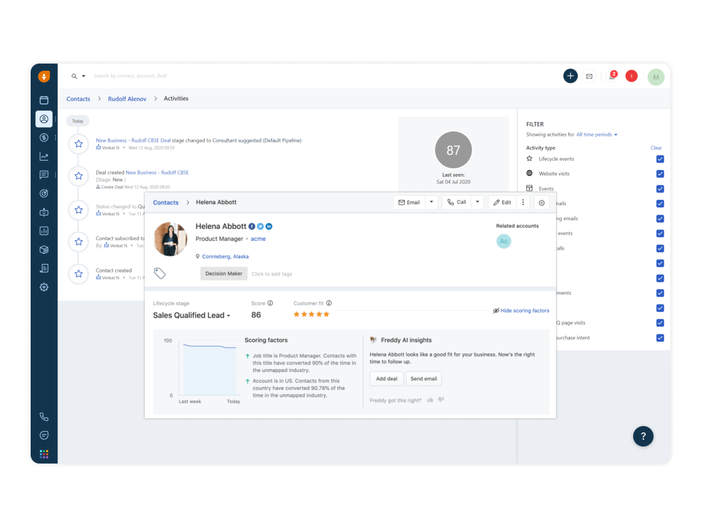Click Hide scoring factors link
The image size is (701, 526).
525,311
